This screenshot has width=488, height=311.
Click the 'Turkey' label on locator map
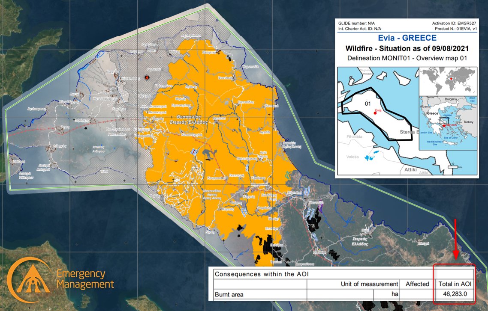coord(468,122)
